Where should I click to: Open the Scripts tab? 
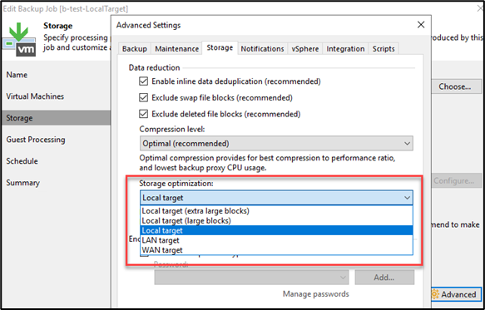click(384, 49)
